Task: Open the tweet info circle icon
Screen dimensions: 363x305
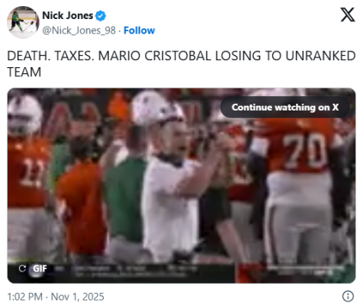Action: click(x=348, y=297)
